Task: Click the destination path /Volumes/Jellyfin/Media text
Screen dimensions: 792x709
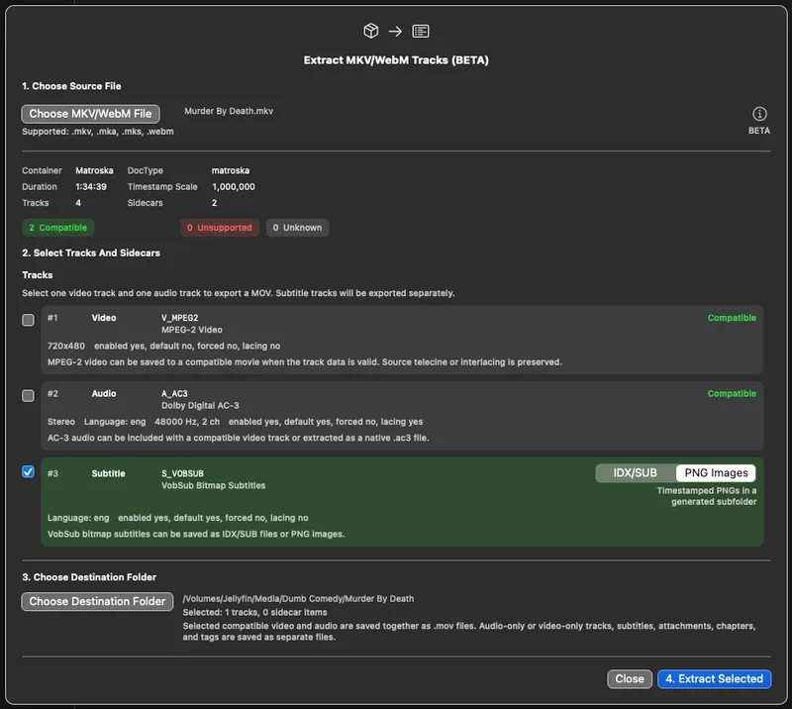Action: [298, 599]
